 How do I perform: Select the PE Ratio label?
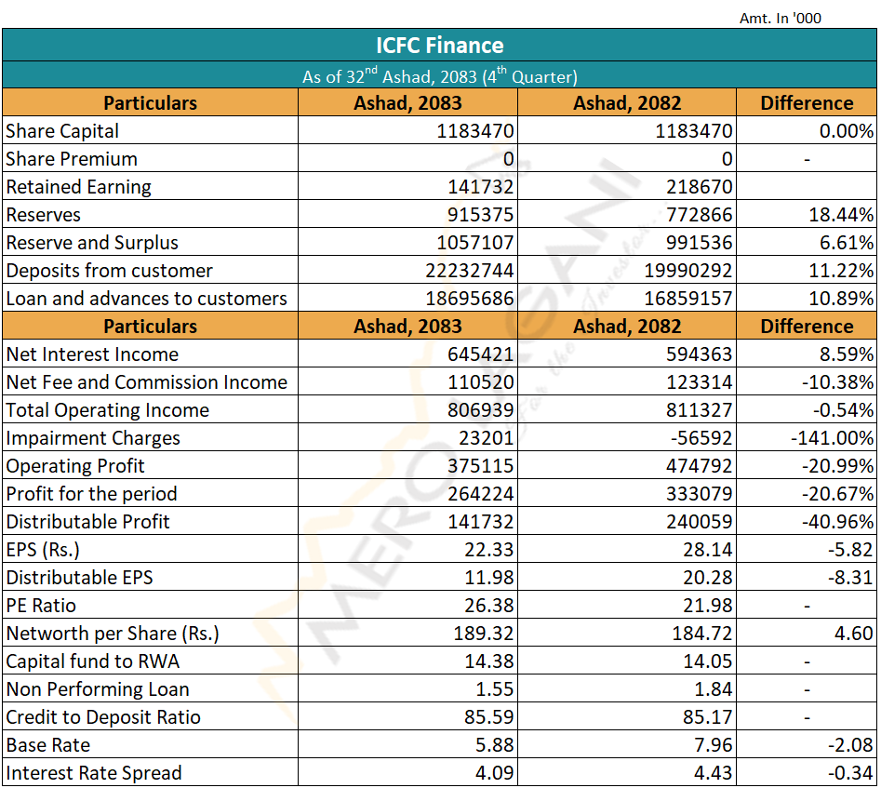point(41,606)
